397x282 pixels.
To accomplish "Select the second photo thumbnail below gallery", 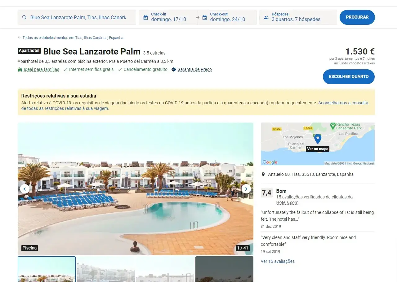I will pos(106,269).
